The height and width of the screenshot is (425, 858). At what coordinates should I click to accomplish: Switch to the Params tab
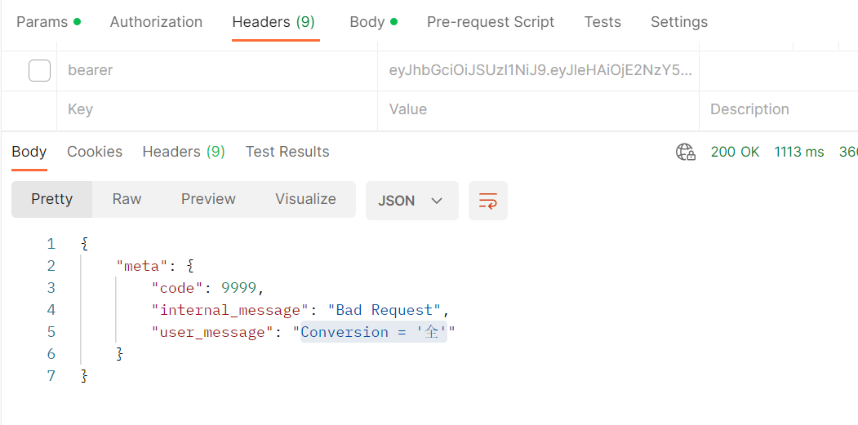coord(48,22)
